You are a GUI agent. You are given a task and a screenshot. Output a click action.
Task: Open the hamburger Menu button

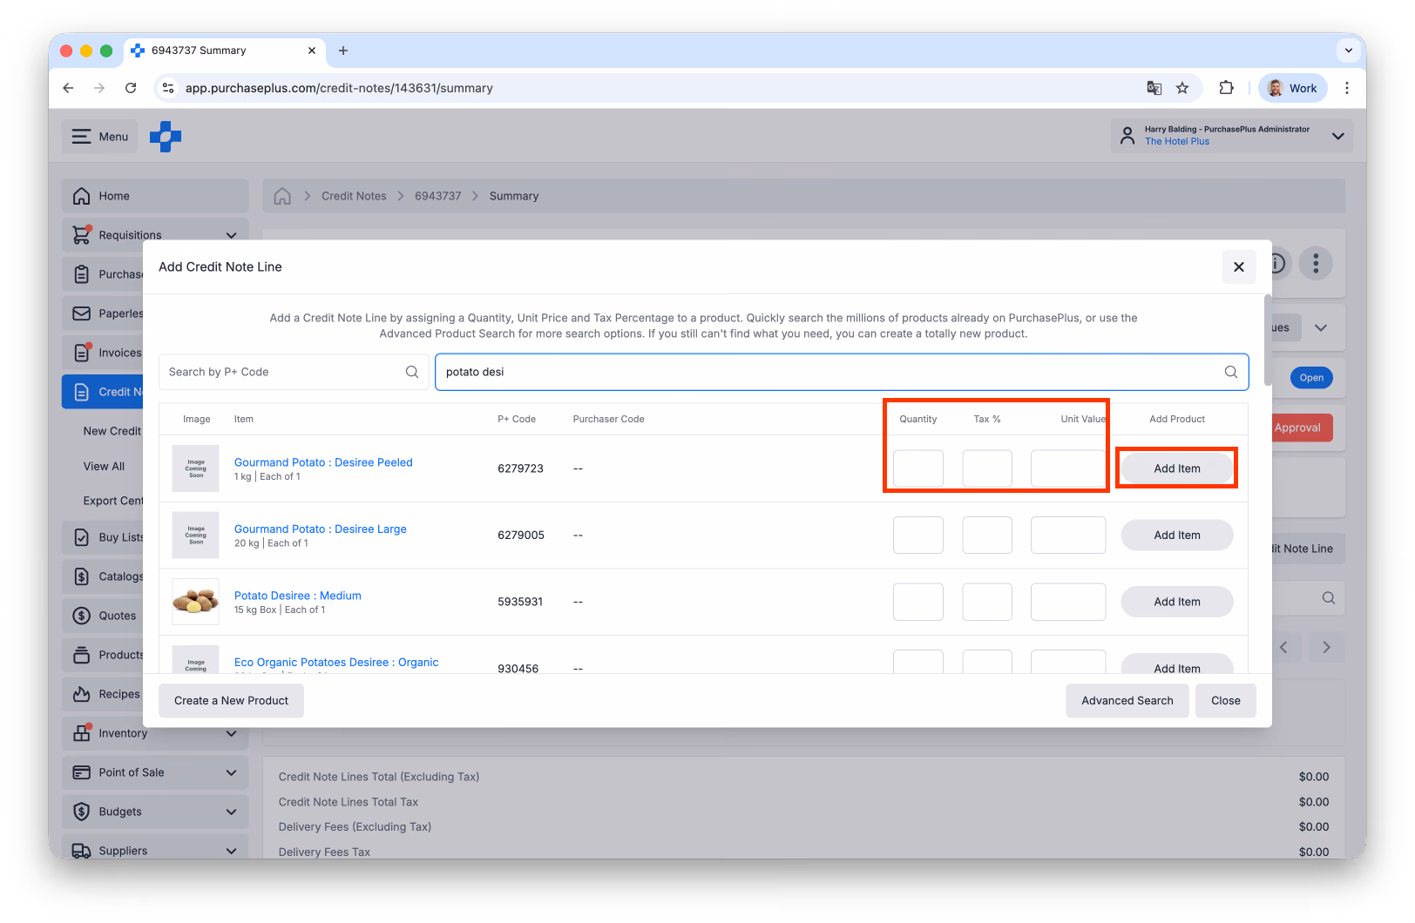100,137
